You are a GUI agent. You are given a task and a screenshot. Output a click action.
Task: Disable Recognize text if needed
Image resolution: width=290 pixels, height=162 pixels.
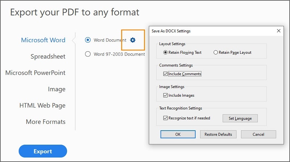pos(166,118)
